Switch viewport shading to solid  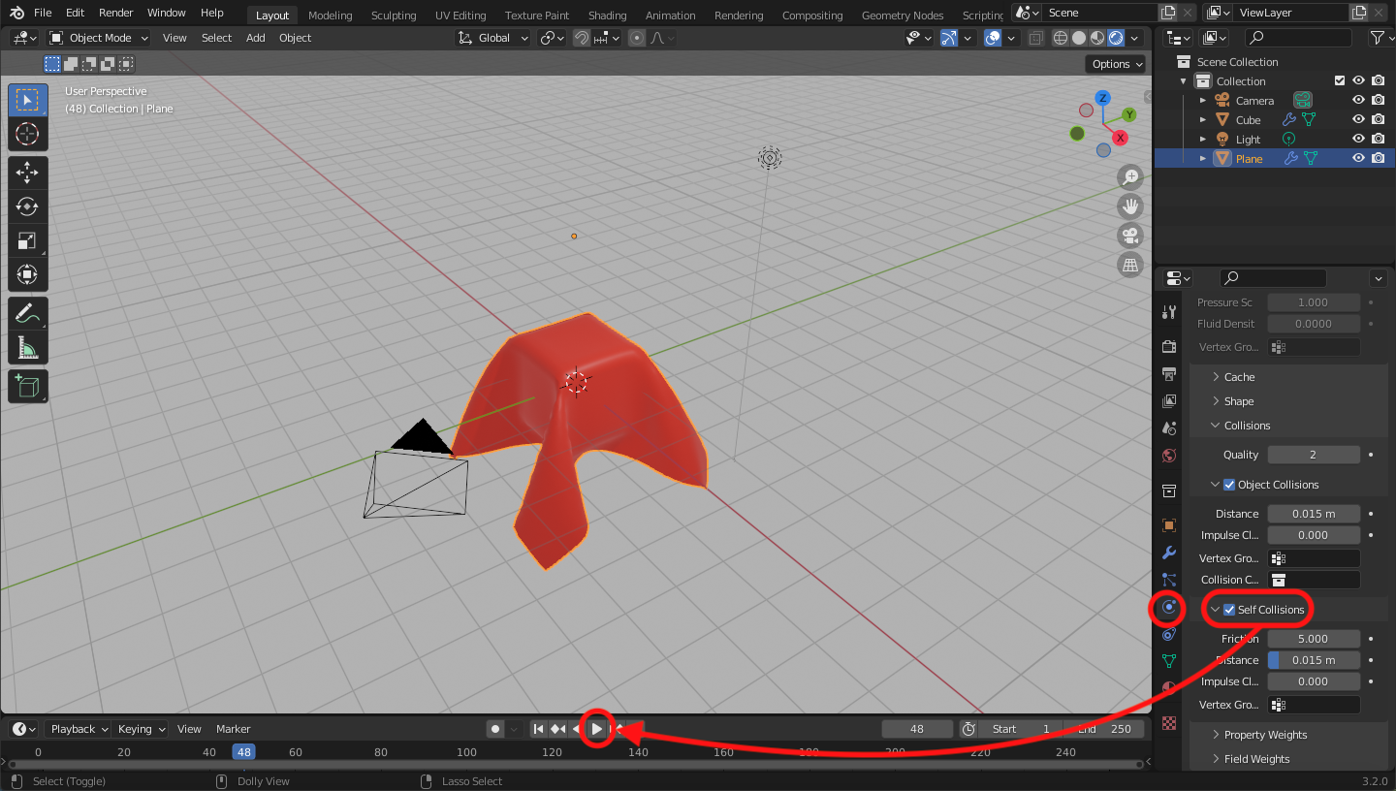(1079, 38)
